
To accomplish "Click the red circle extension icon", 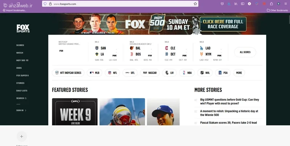I will click(x=264, y=4).
